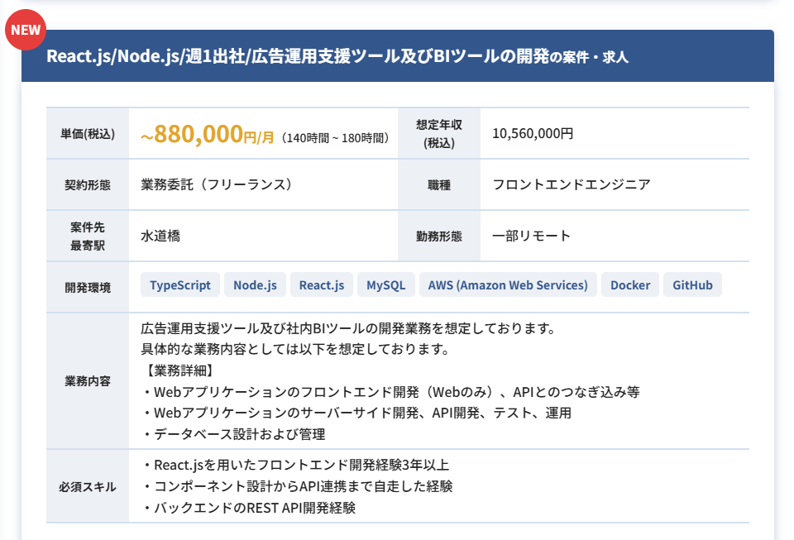Screen dimensions: 794x540
Task: Select the Node.js skill tag
Action: tap(255, 285)
